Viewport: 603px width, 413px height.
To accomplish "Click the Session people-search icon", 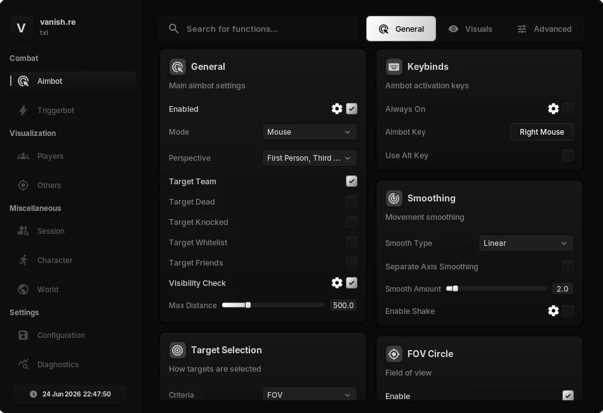I will click(23, 231).
